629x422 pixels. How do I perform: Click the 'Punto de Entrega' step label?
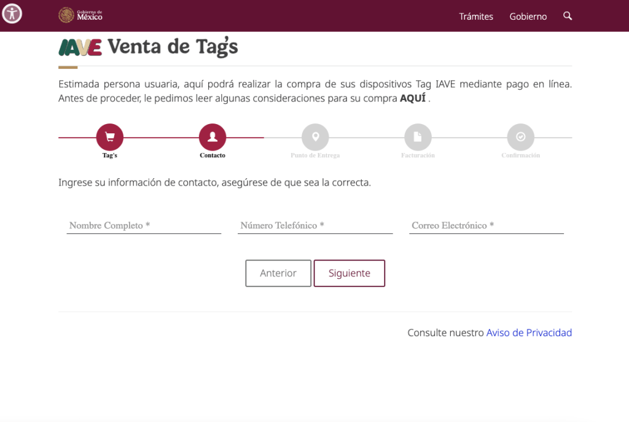pyautogui.click(x=315, y=155)
